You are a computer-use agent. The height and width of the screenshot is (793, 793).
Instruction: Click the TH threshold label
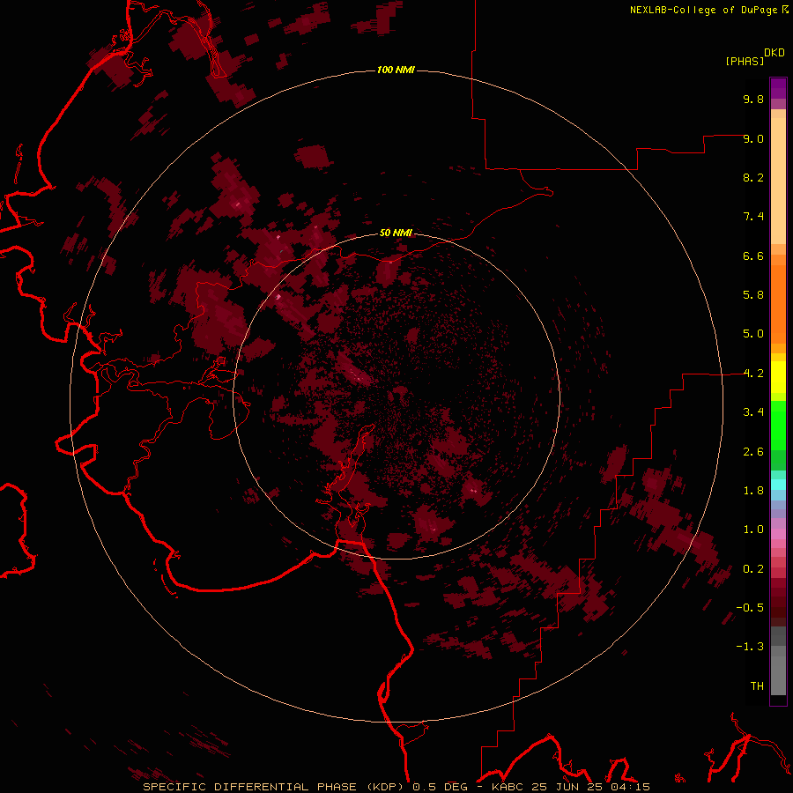(757, 686)
